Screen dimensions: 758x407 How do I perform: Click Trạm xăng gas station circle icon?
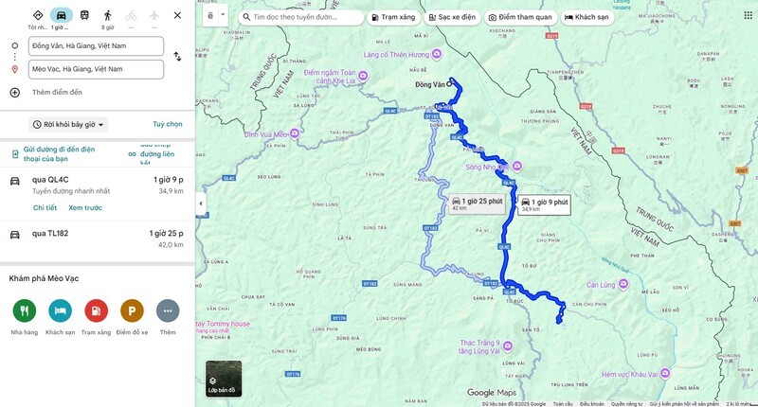coord(96,310)
